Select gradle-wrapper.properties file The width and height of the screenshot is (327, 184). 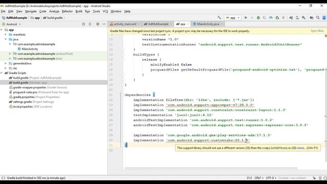(38, 87)
